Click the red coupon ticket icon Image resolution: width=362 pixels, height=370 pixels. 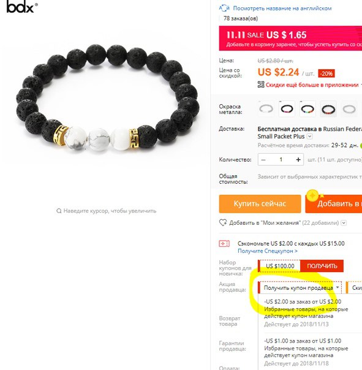pos(224,243)
